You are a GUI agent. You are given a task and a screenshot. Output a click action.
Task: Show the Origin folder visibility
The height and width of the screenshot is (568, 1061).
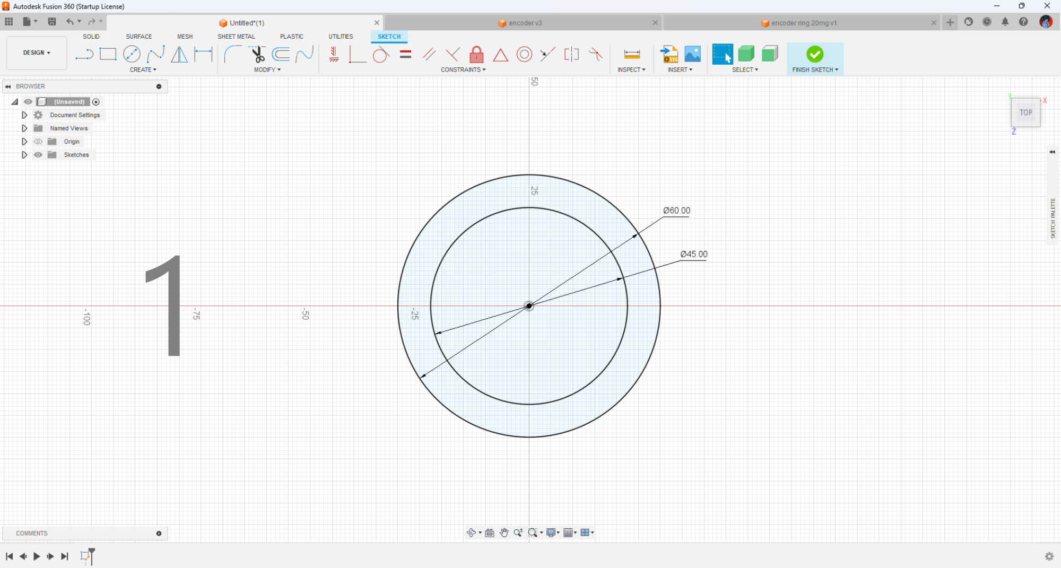tap(38, 141)
